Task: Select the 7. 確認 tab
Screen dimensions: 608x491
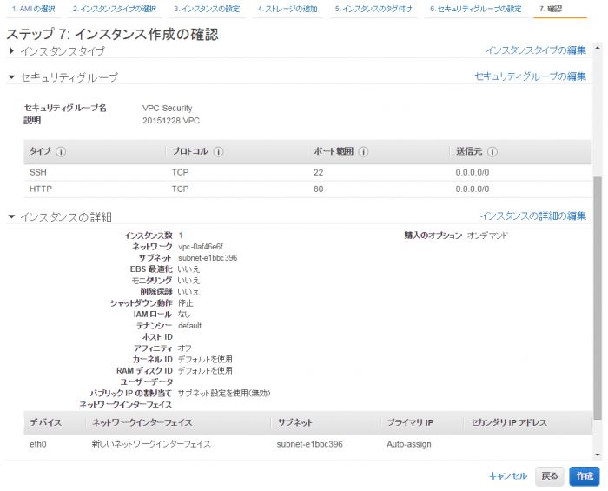Action: click(x=551, y=9)
